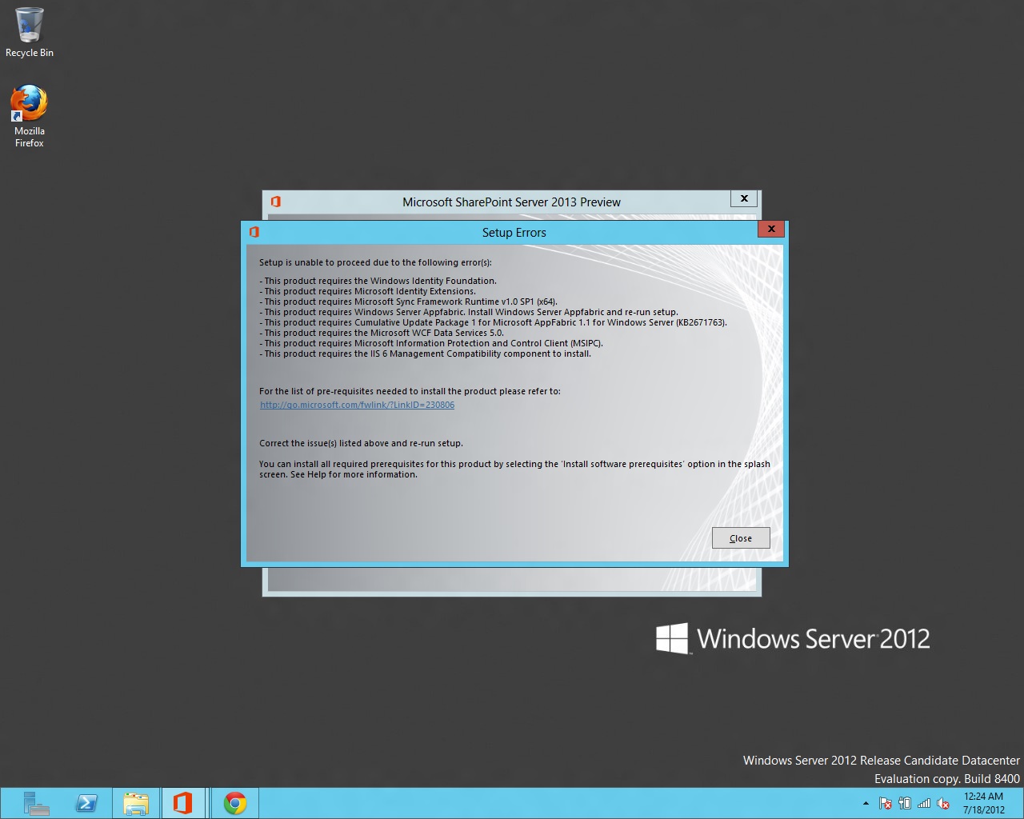1024x819 pixels.
Task: Open File Explorer from the taskbar
Action: 136,802
